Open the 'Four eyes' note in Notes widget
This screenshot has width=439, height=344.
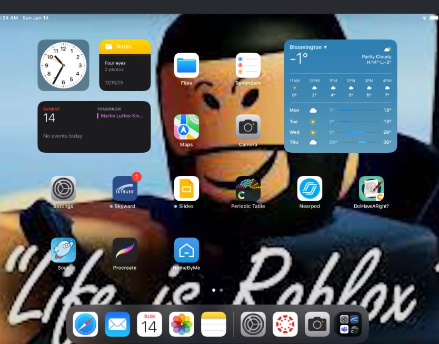125,66
